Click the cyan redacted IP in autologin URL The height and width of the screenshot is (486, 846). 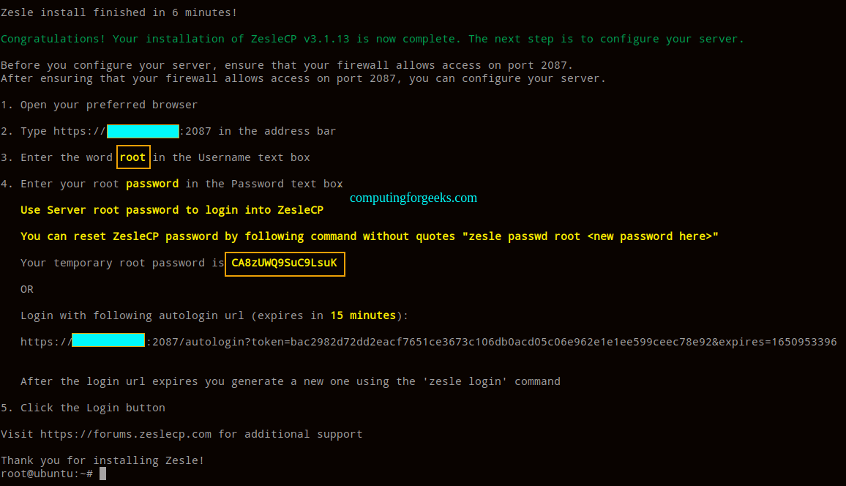[108, 340]
